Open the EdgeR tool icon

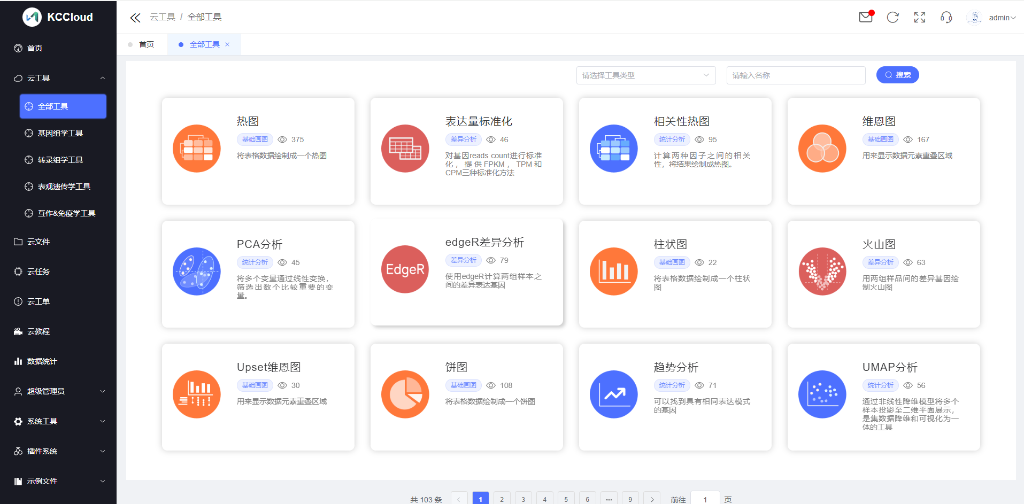[405, 269]
